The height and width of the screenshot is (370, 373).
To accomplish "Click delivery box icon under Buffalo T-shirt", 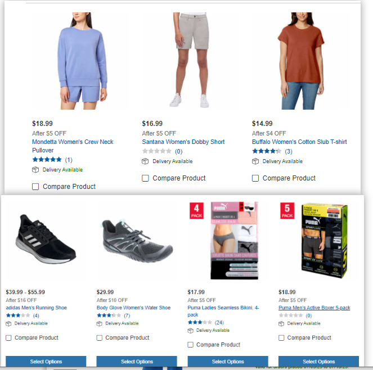I will click(255, 161).
